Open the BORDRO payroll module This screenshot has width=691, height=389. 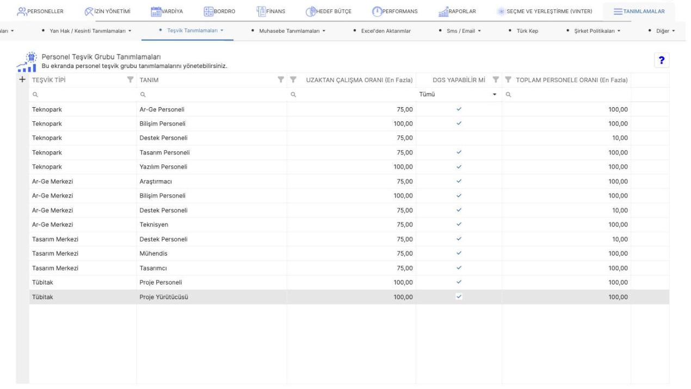click(220, 11)
